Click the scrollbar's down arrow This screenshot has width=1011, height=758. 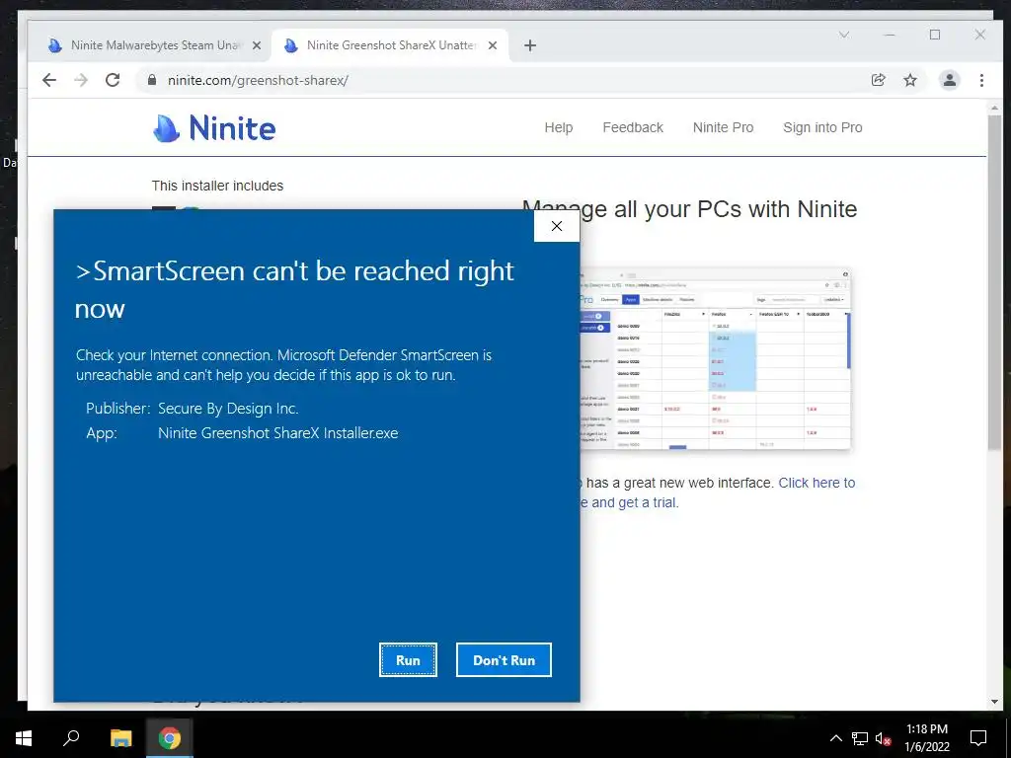click(x=994, y=702)
